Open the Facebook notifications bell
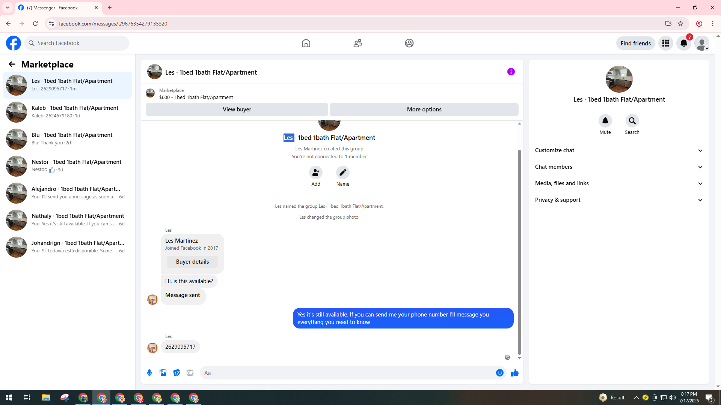Screen dimensions: 721x405 click(683, 43)
